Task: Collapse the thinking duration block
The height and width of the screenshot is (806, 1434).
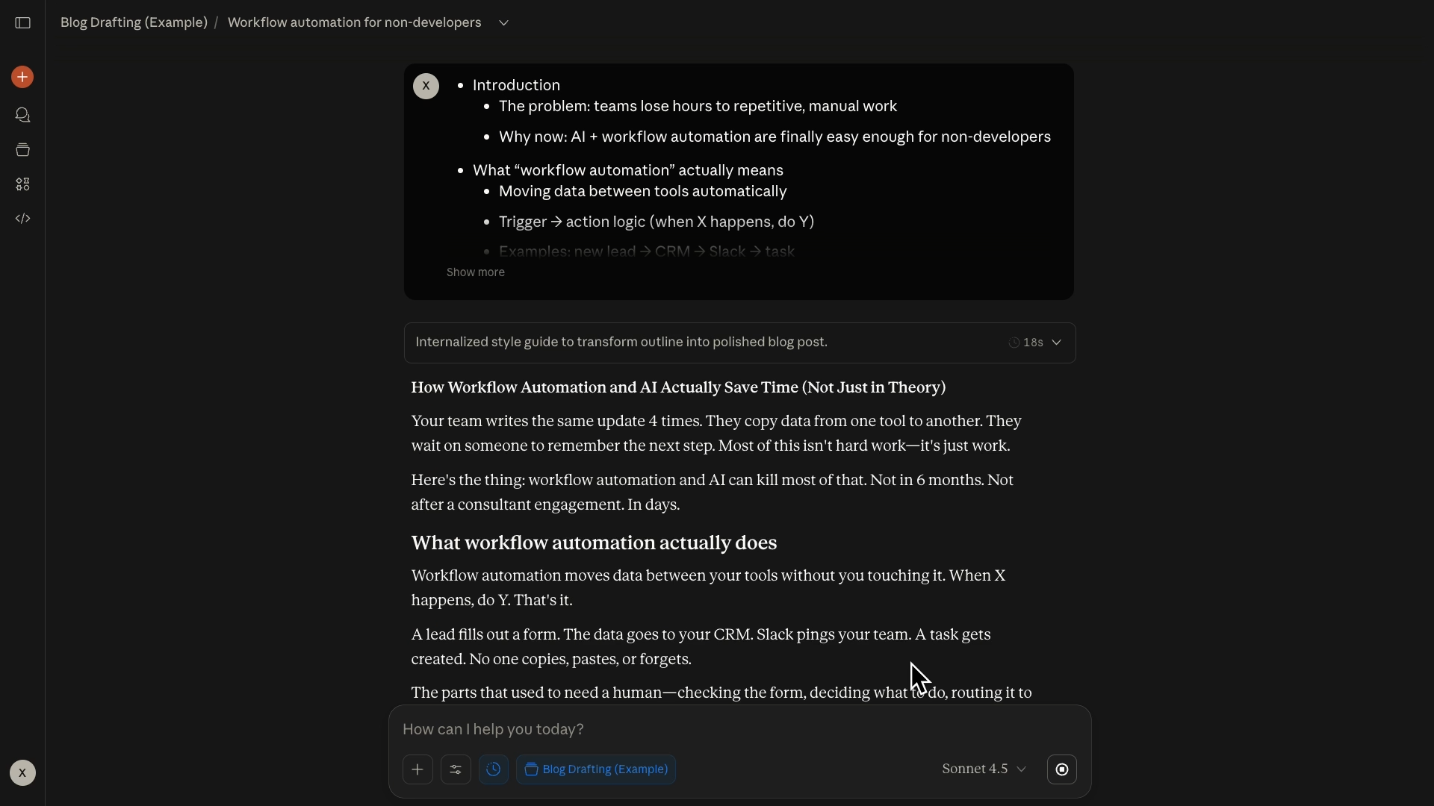Action: tap(1055, 342)
